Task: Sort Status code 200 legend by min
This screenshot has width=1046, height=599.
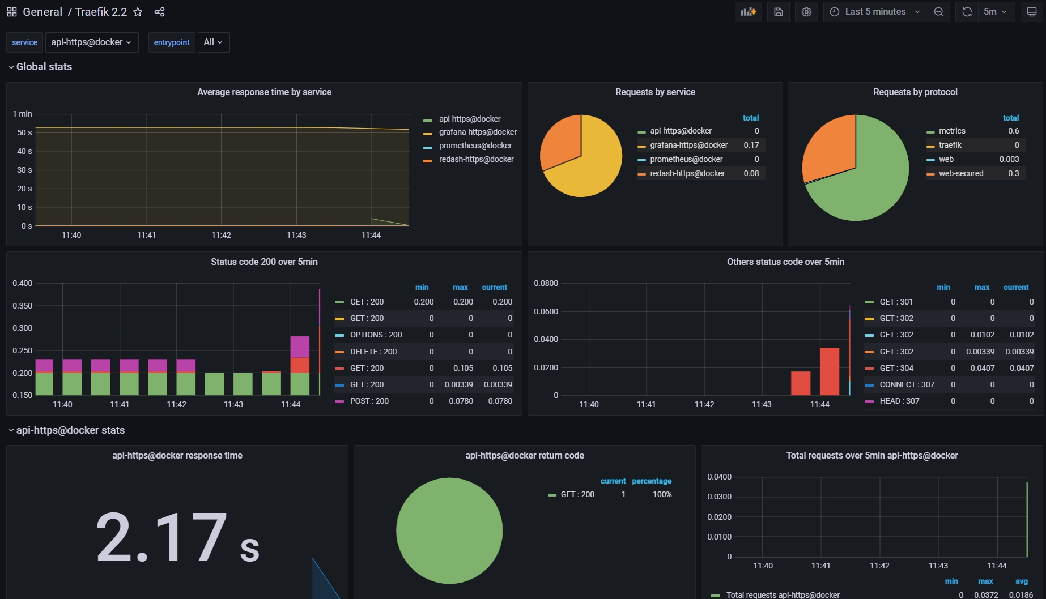Action: pos(422,288)
